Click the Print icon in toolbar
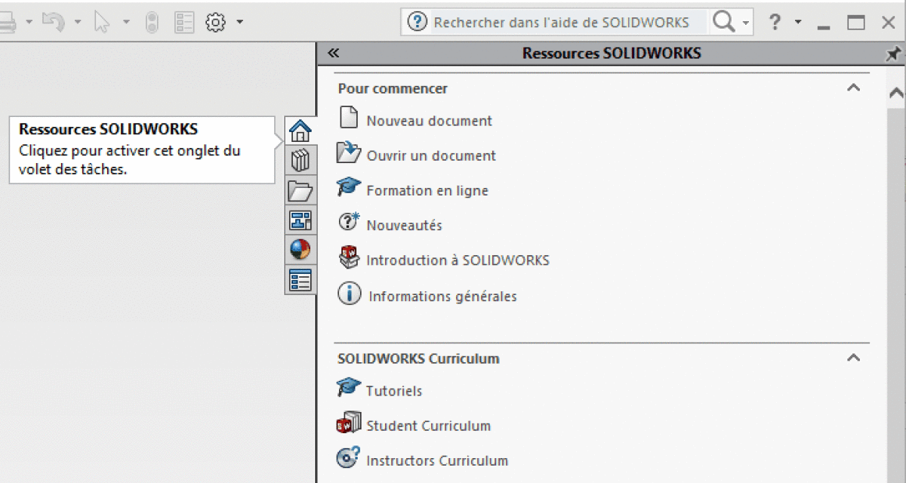The image size is (906, 483). 8,23
